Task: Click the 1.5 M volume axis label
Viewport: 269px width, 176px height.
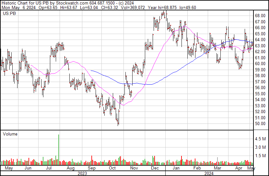Action: click(260, 156)
